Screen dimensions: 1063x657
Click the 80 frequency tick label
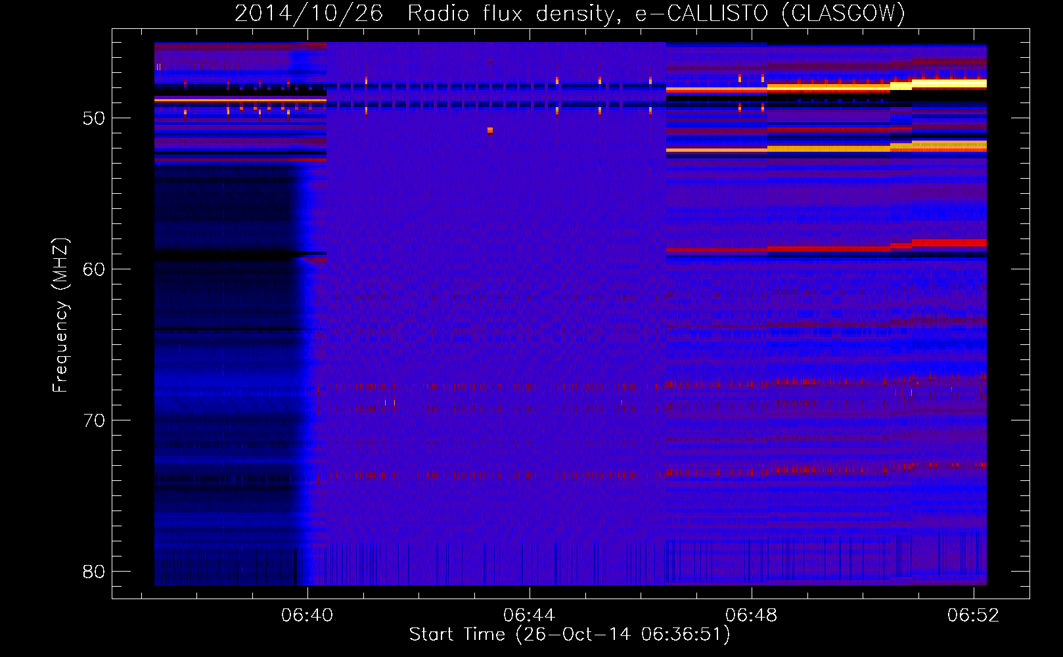point(94,572)
